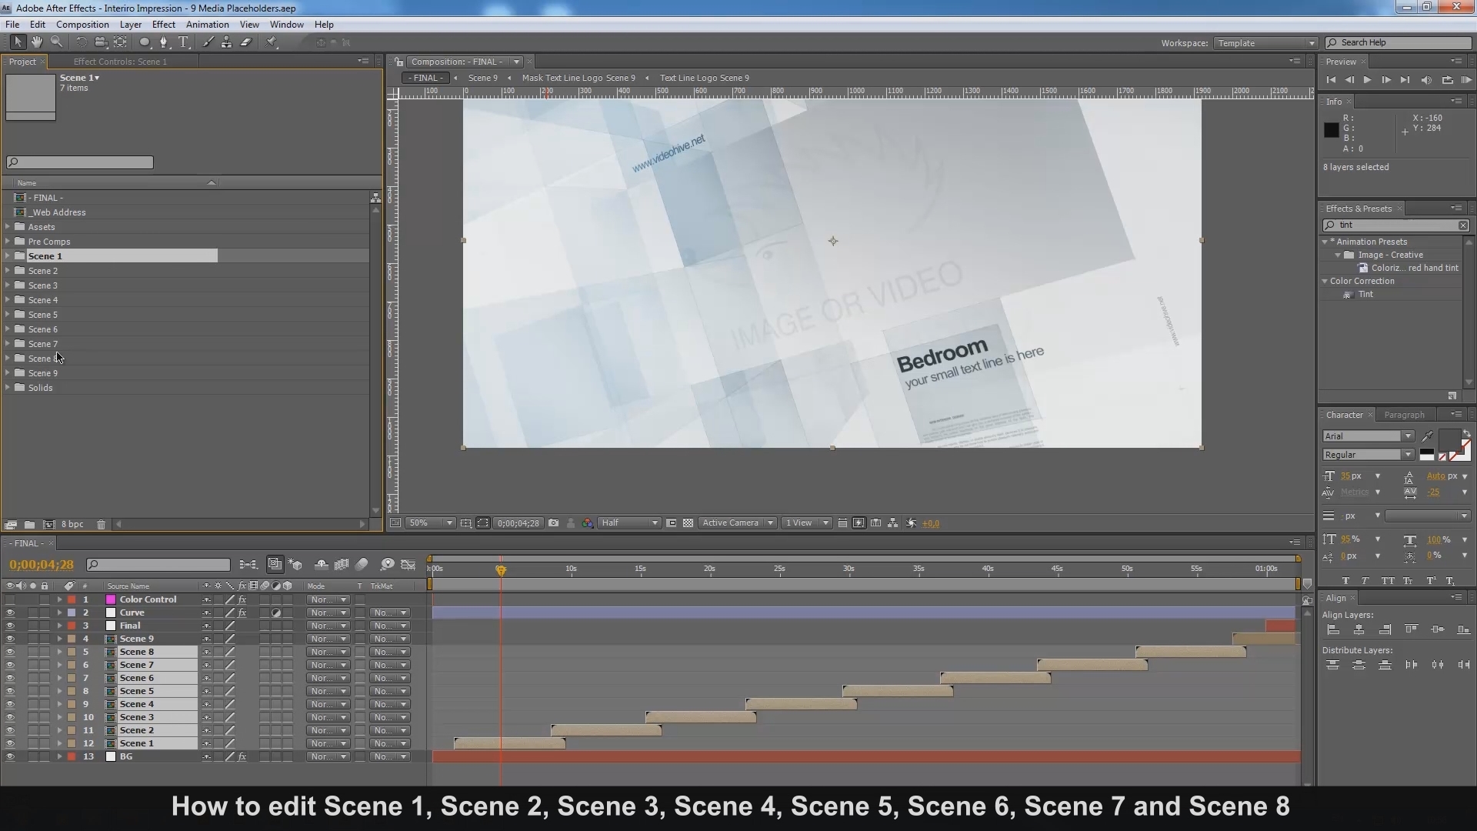1477x831 pixels.
Task: Toggle visibility of the BG layer
Action: pos(10,757)
